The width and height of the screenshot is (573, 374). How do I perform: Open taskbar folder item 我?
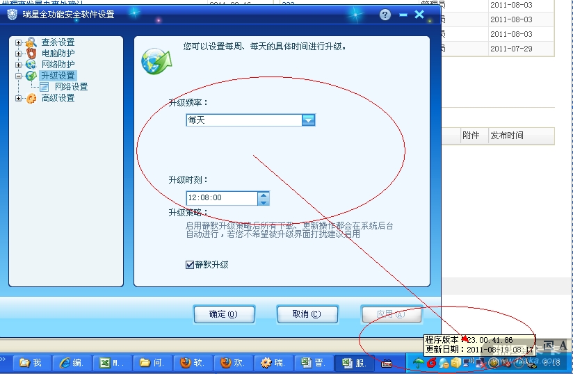pyautogui.click(x=31, y=363)
